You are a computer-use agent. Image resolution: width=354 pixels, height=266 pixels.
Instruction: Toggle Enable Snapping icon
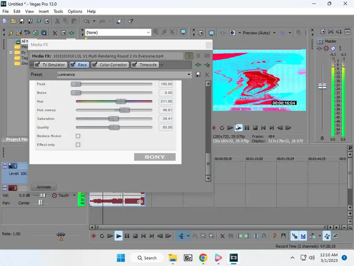[295, 236]
